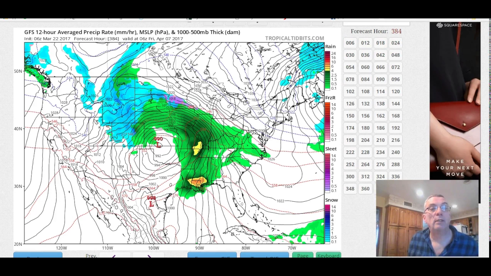Load forecast hour 348
This screenshot has height=276, width=491.
350,189
